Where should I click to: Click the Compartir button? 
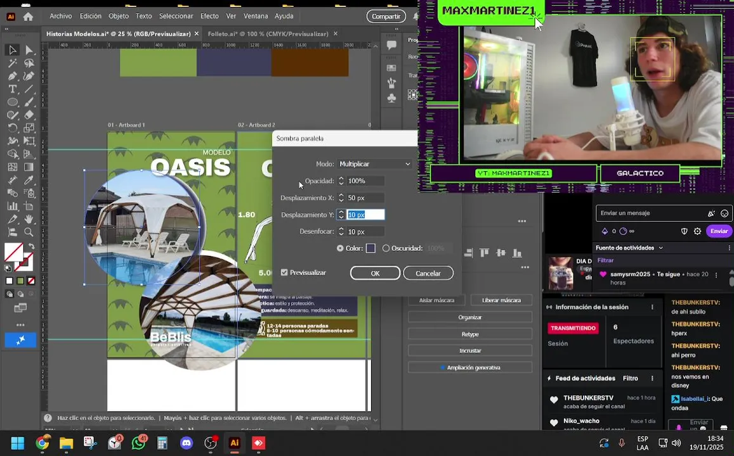pos(386,16)
